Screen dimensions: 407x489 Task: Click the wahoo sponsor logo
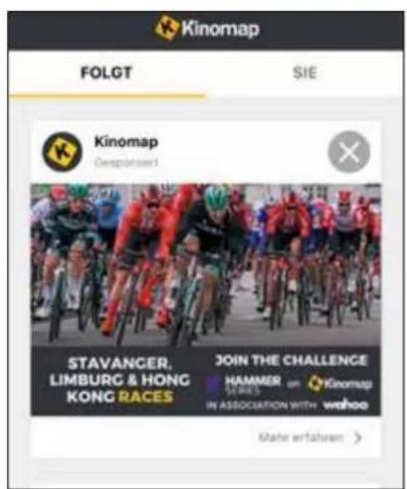(345, 405)
